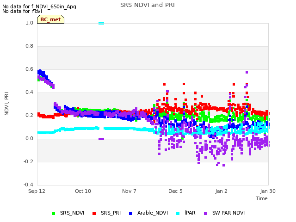This screenshot has height=222, width=296.
Task: Click the NDVI, PRI y-axis label
Action: (6, 104)
